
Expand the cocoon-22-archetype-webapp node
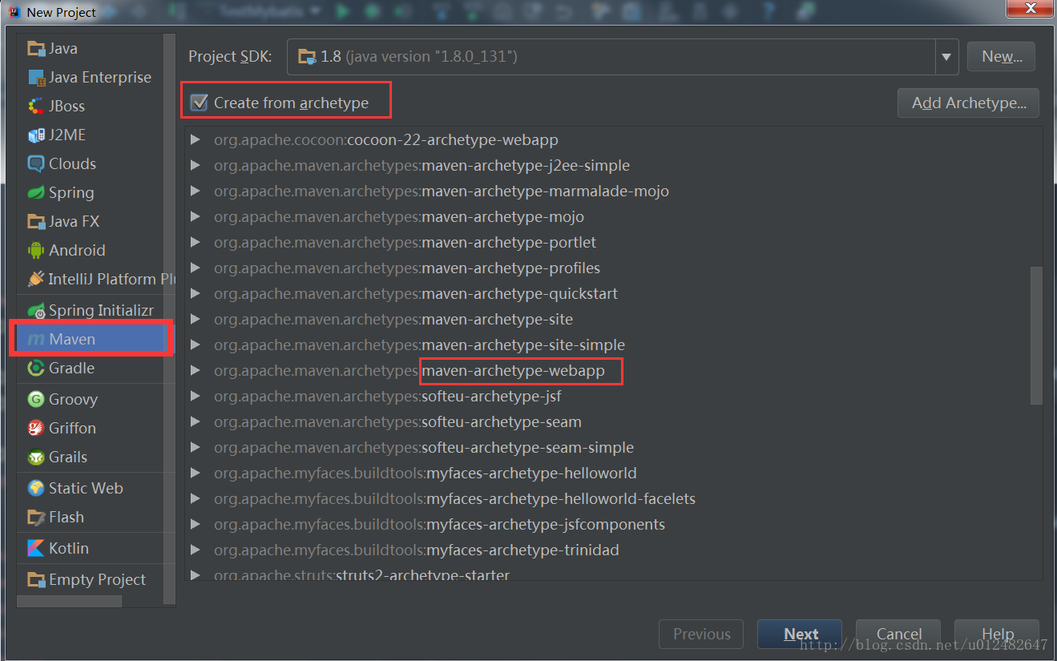pyautogui.click(x=195, y=140)
